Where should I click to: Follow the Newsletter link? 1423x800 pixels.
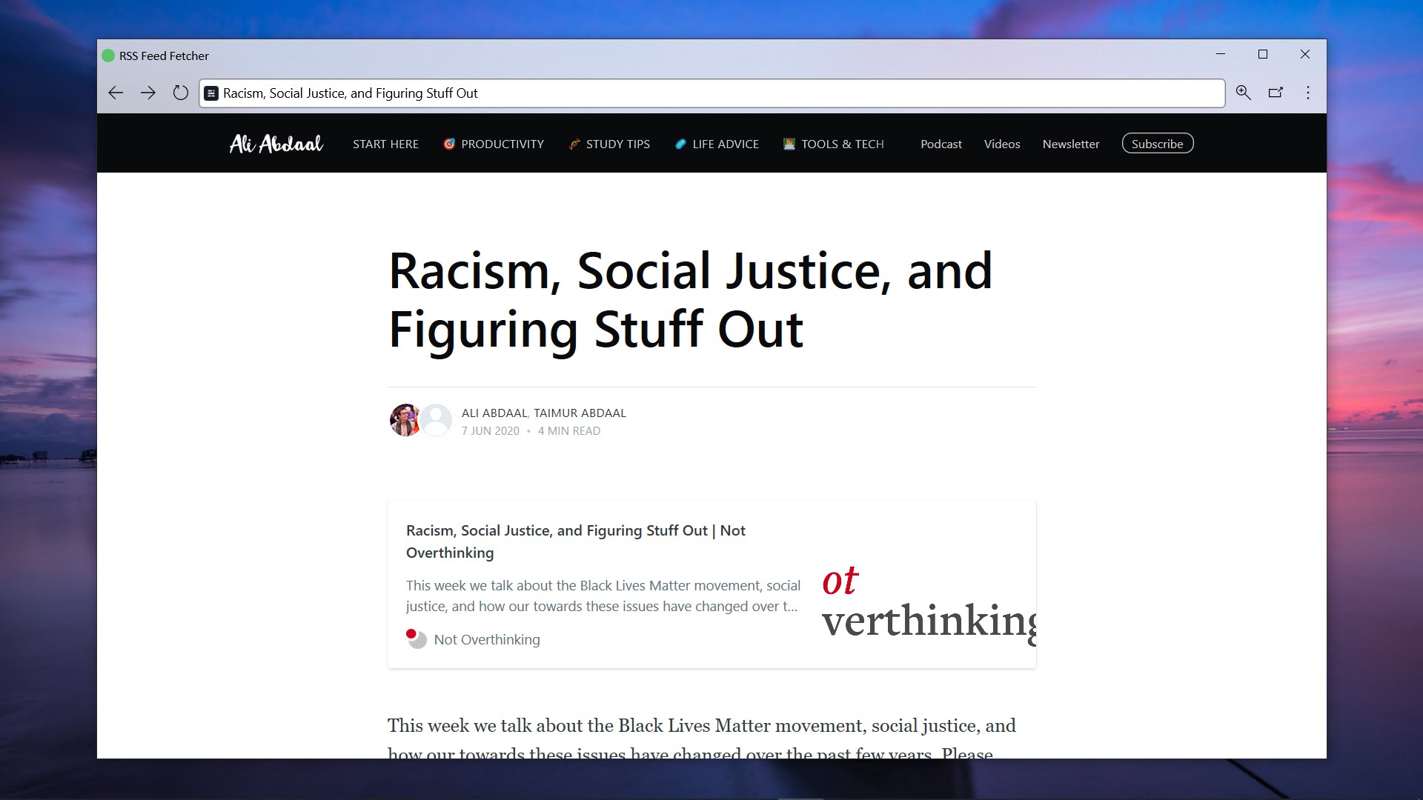pos(1070,144)
